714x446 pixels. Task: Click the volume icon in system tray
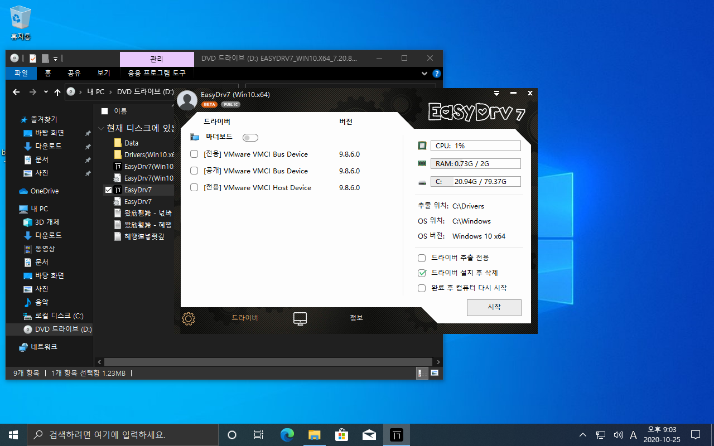click(618, 435)
